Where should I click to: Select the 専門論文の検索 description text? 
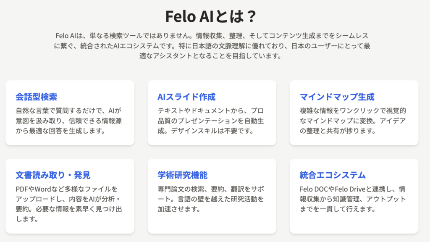click(x=211, y=199)
